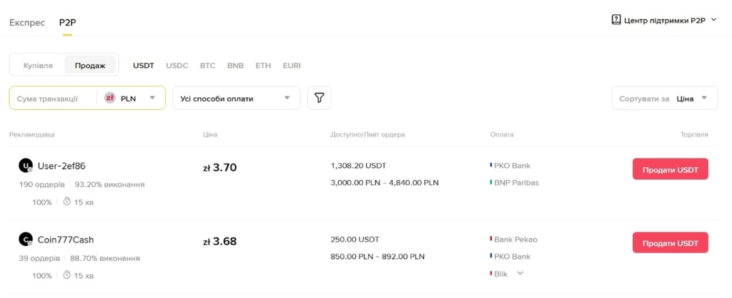Click User-2ef86 avatar icon
Viewport: 732px width, 298px height.
pos(26,166)
